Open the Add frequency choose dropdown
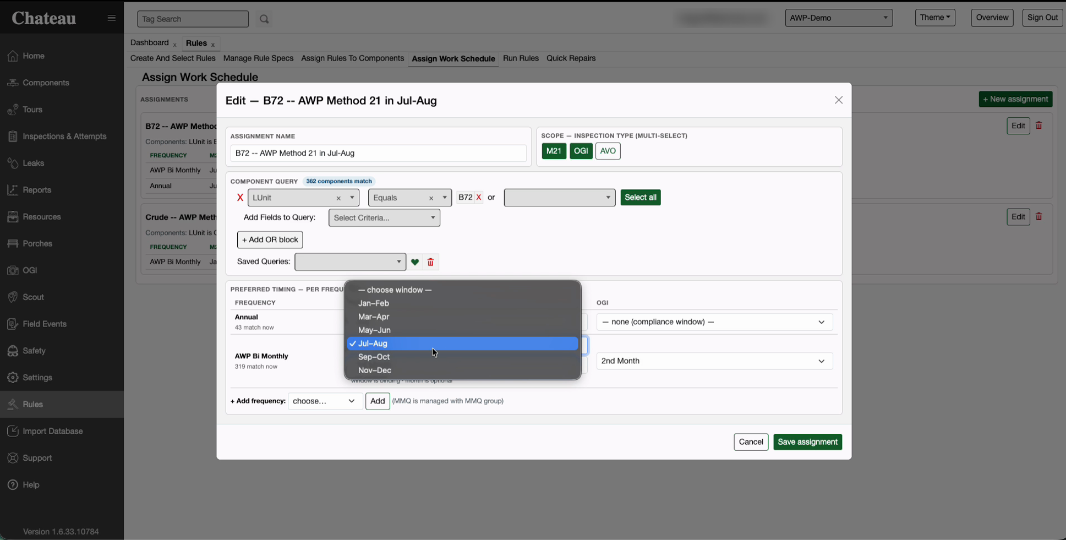 coord(325,401)
